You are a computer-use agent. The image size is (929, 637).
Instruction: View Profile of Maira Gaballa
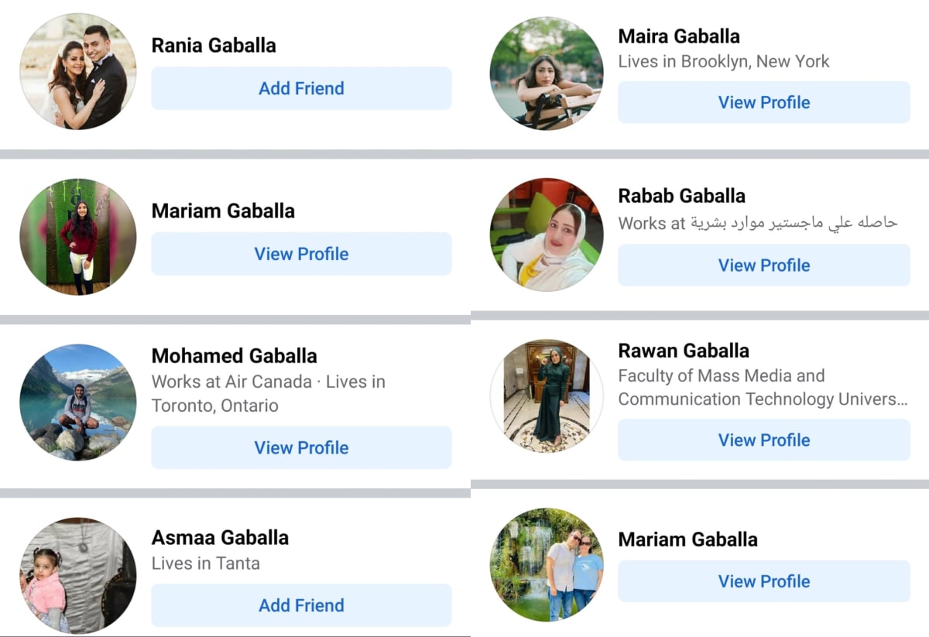[x=764, y=102]
